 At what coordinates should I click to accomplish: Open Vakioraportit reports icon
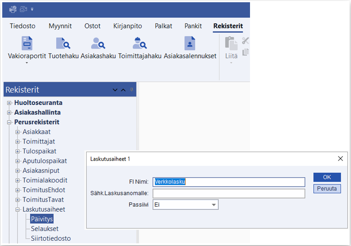(x=27, y=43)
